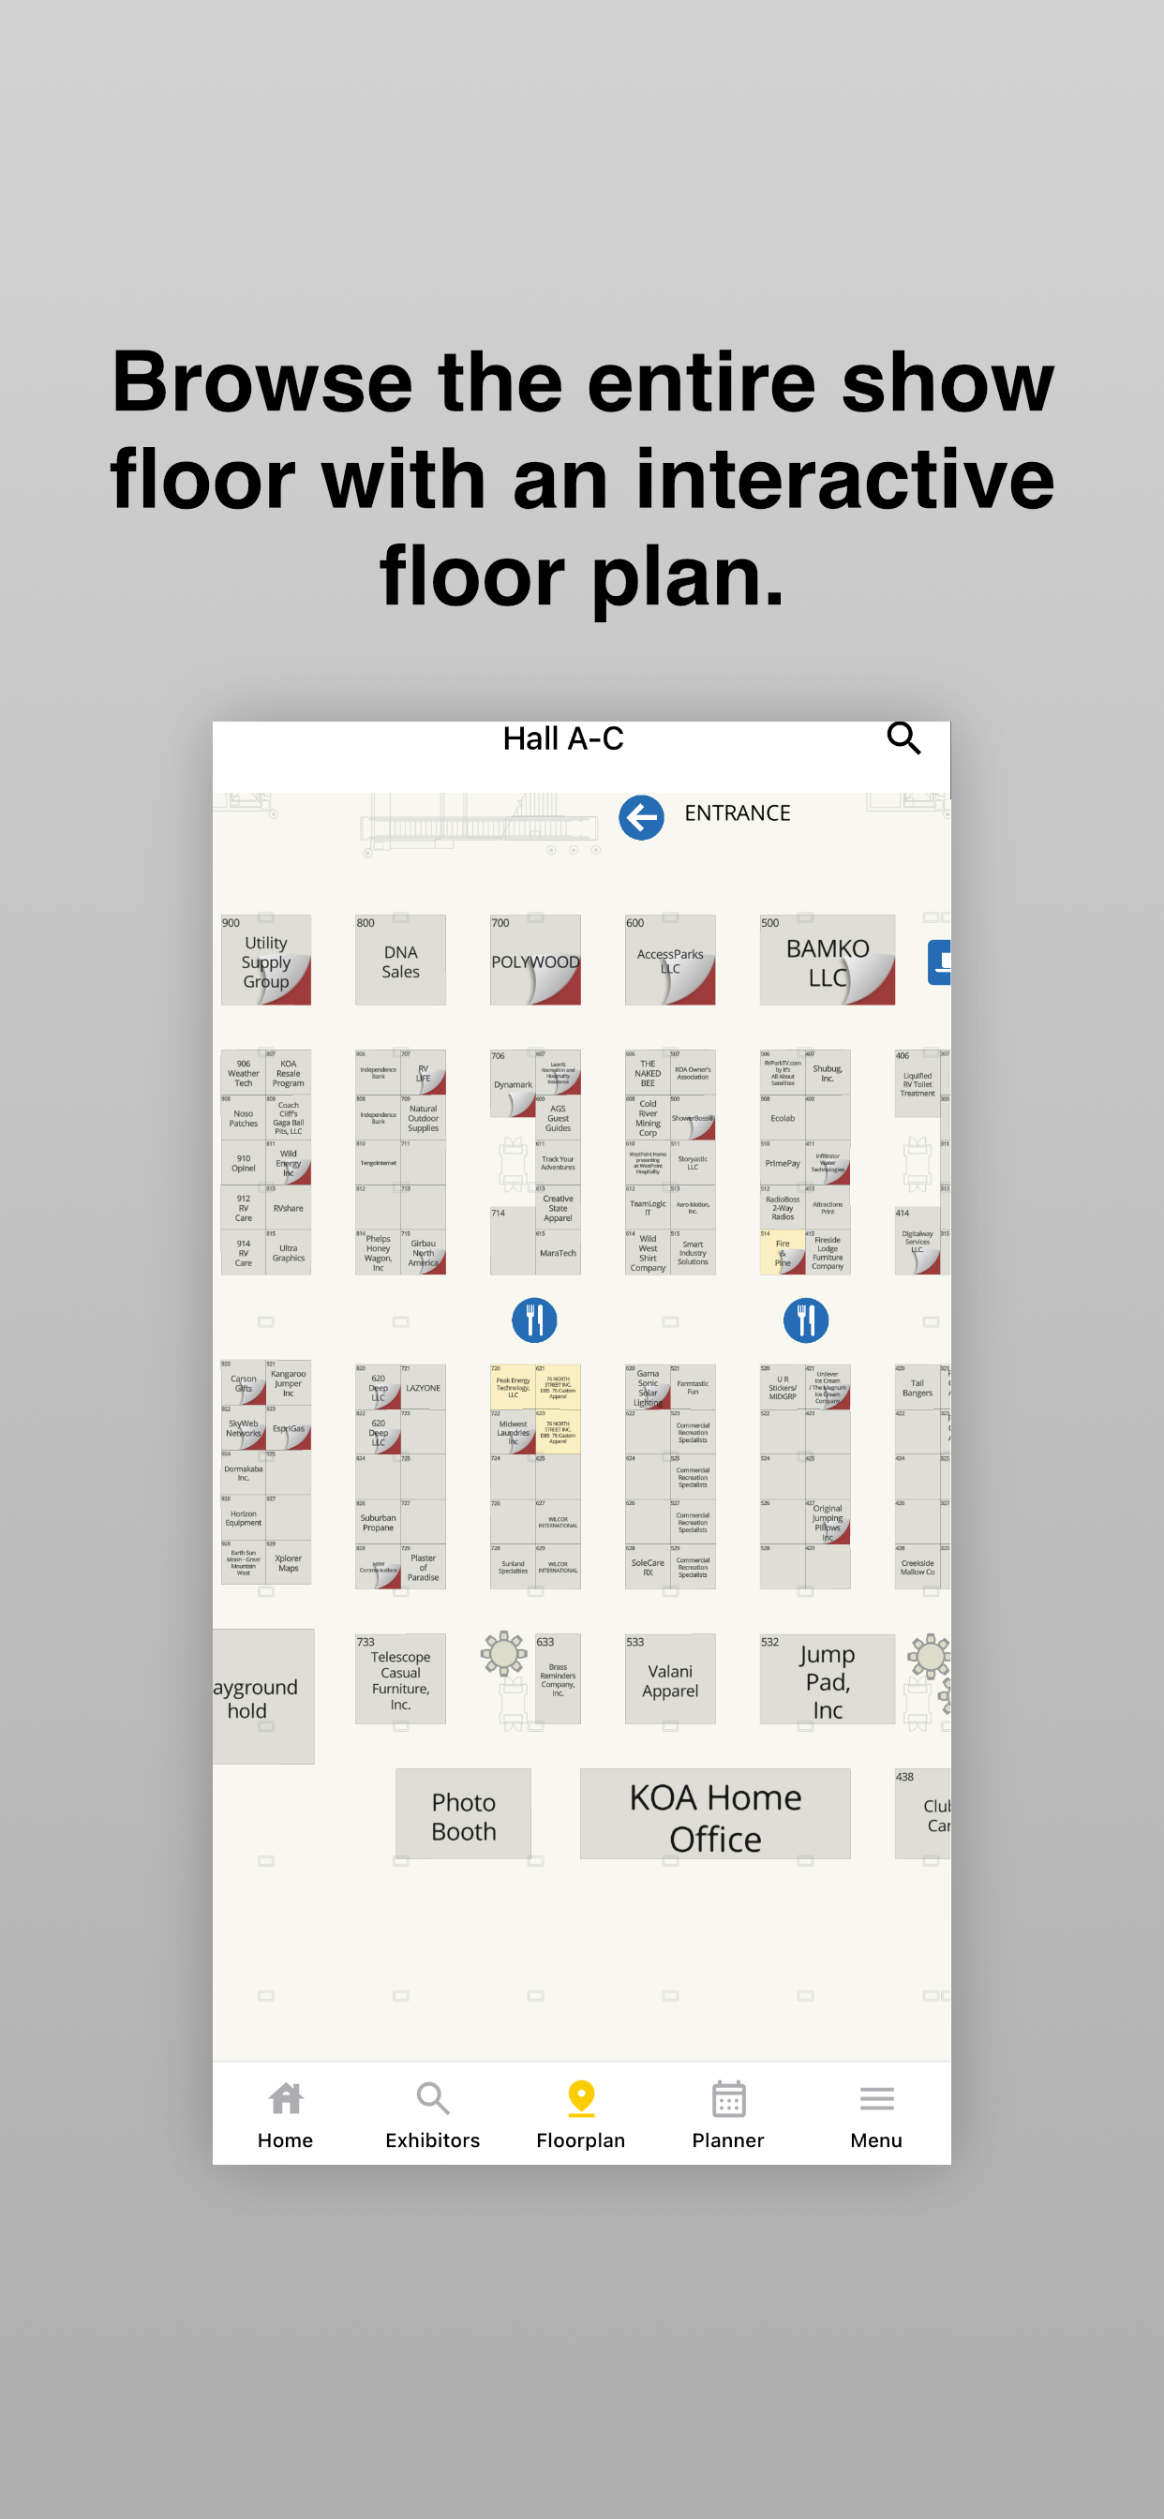Select Gama Sonic Solar Lighting booth
Image resolution: width=1164 pixels, height=2519 pixels.
[648, 1388]
